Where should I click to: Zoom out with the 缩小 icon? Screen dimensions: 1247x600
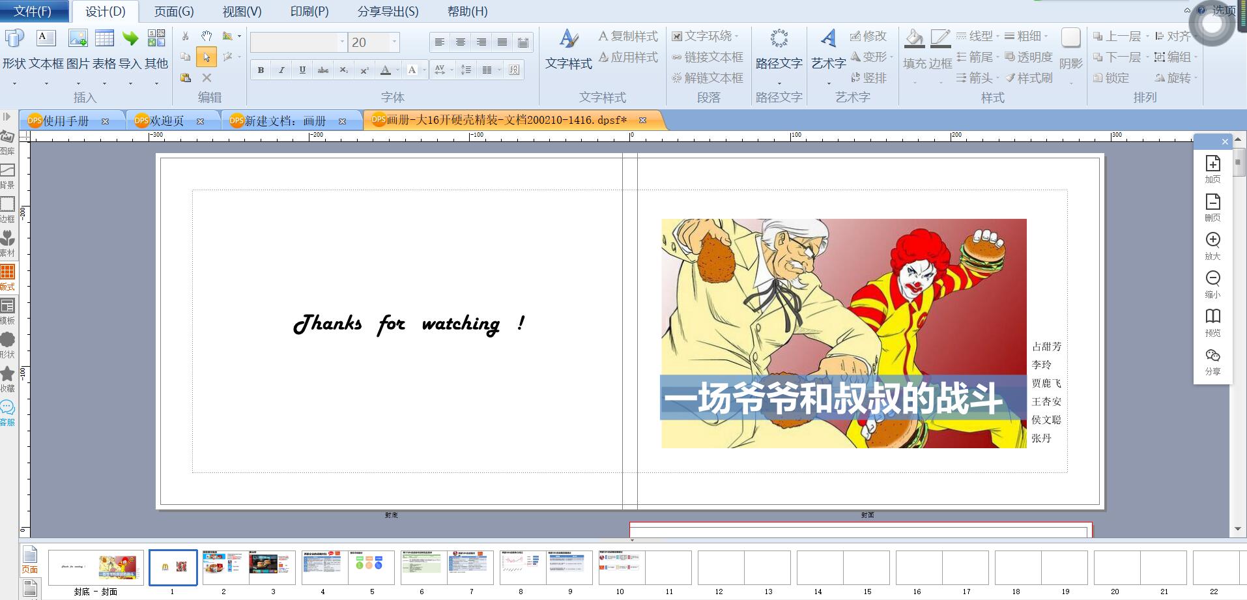(x=1212, y=284)
